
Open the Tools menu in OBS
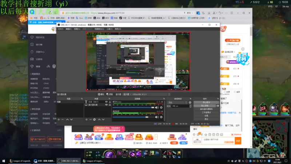pyautogui.click(x=109, y=29)
